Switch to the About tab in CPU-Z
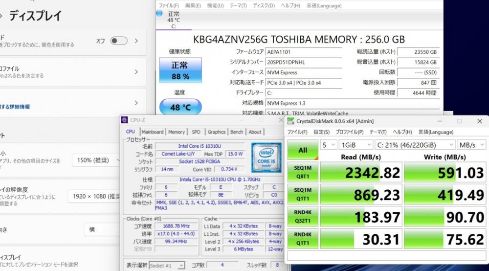This screenshot has height=271, width=489. (x=255, y=132)
